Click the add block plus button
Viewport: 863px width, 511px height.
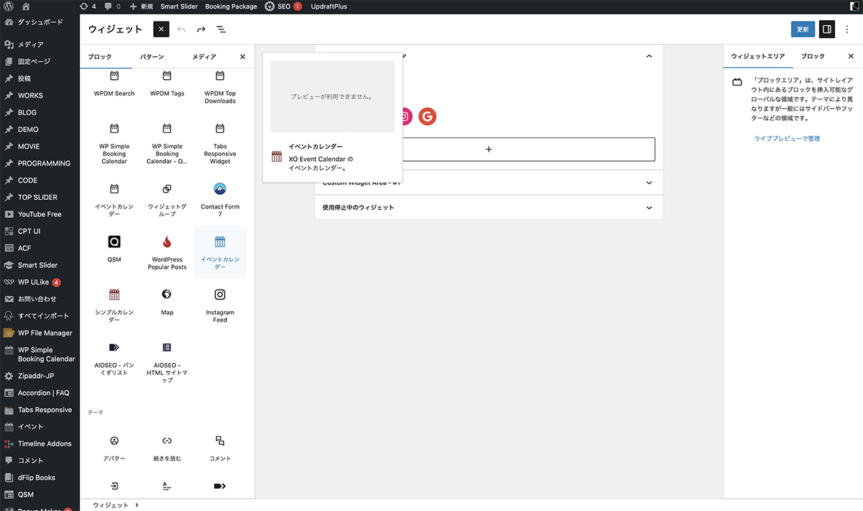[x=488, y=149]
